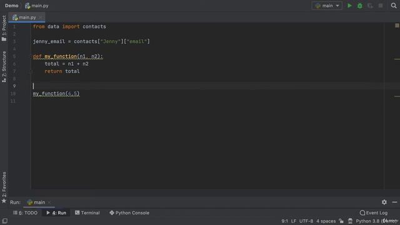Click the Stop square icon in toolbar
This screenshot has height=225, width=400.
point(381,6)
